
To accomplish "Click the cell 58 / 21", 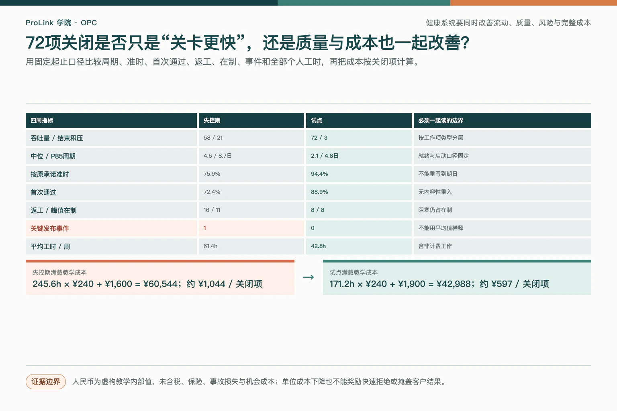I will coord(251,138).
